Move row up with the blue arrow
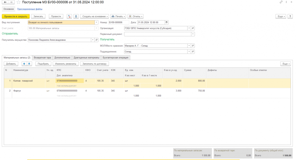This screenshot has height=160, width=296. click(24, 64)
